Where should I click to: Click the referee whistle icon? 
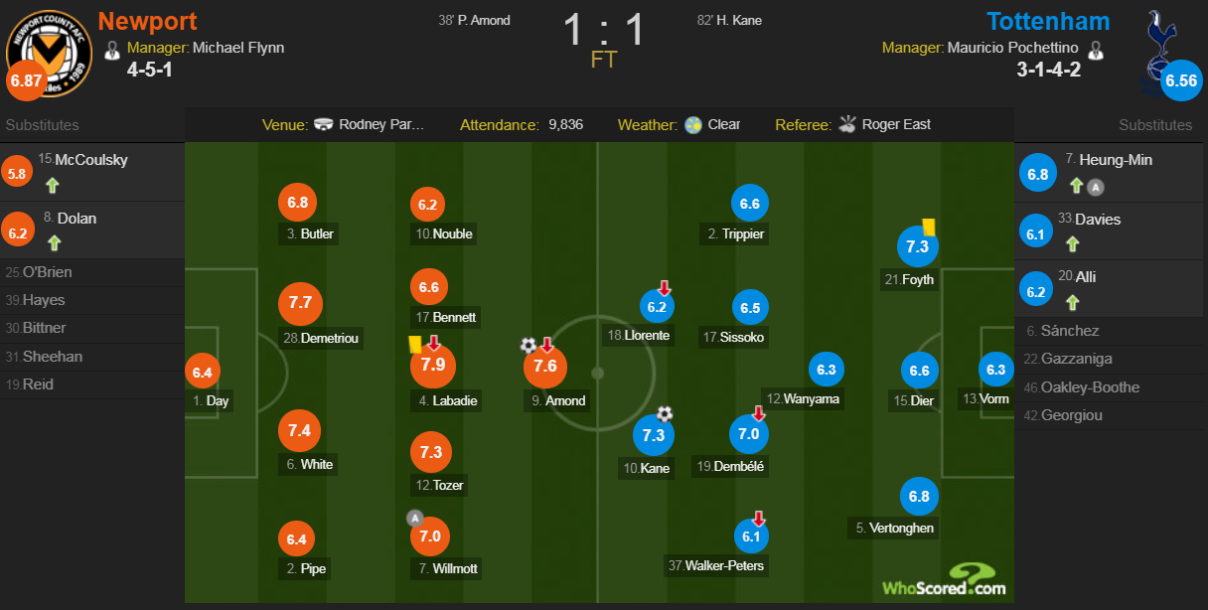pos(847,125)
